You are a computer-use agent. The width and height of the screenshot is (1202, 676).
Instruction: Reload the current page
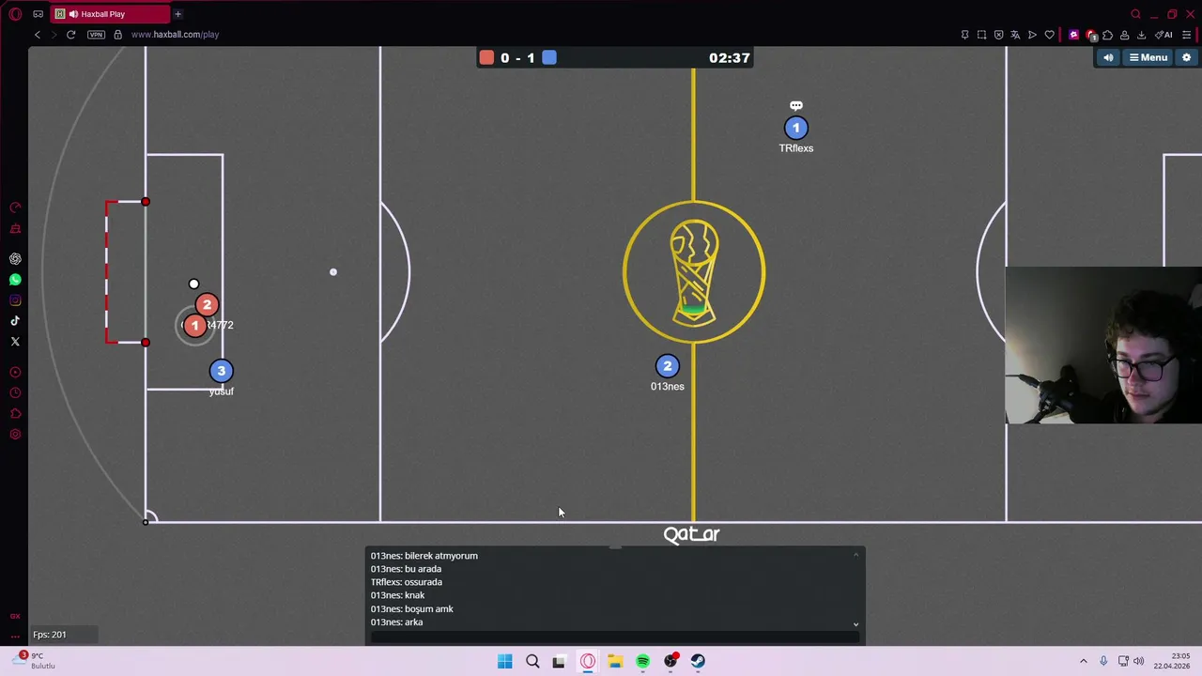[70, 35]
